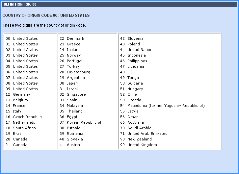
Task: Click the "98 New Zealand" entry
Action: [x=136, y=139]
